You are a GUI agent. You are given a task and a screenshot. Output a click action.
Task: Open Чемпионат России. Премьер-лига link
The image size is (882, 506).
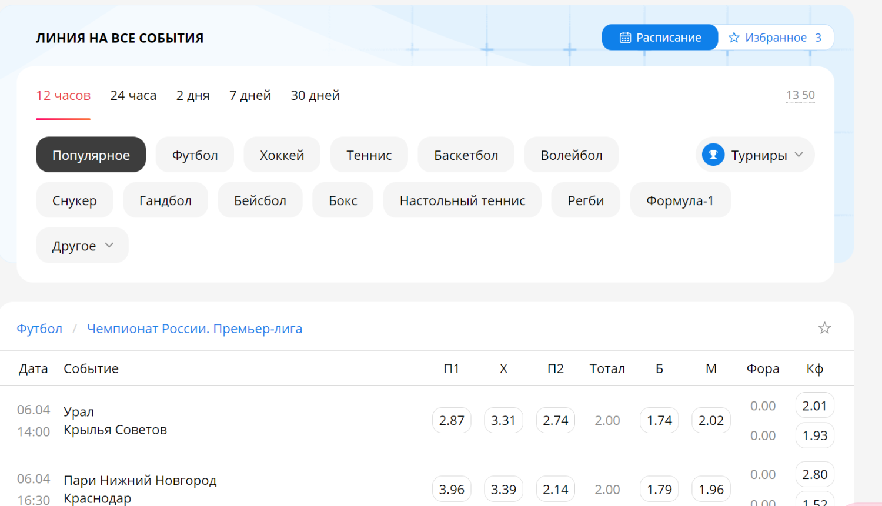tap(195, 329)
